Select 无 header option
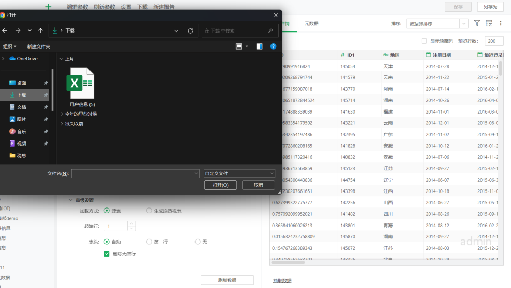This screenshot has width=511, height=288. pos(198,242)
